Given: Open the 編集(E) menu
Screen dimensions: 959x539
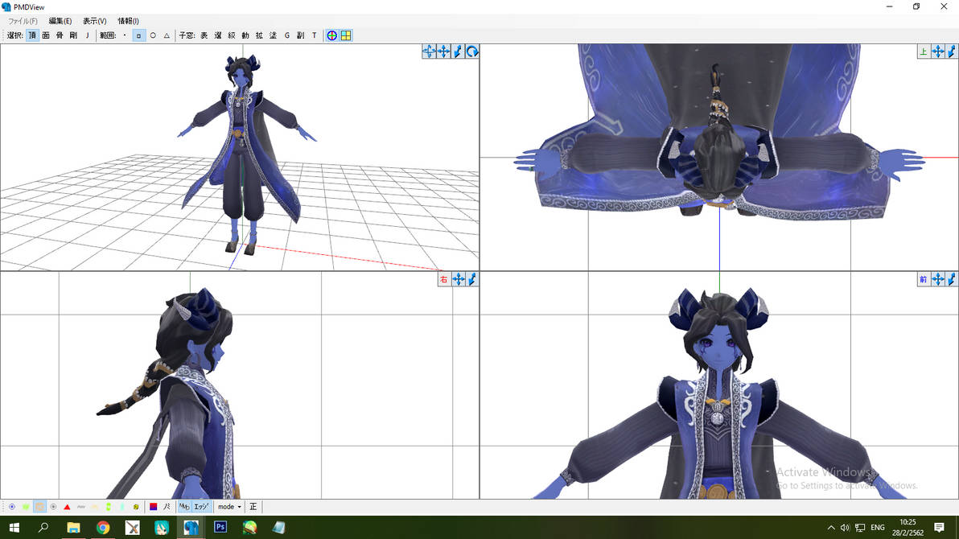Looking at the screenshot, I should click(x=60, y=21).
